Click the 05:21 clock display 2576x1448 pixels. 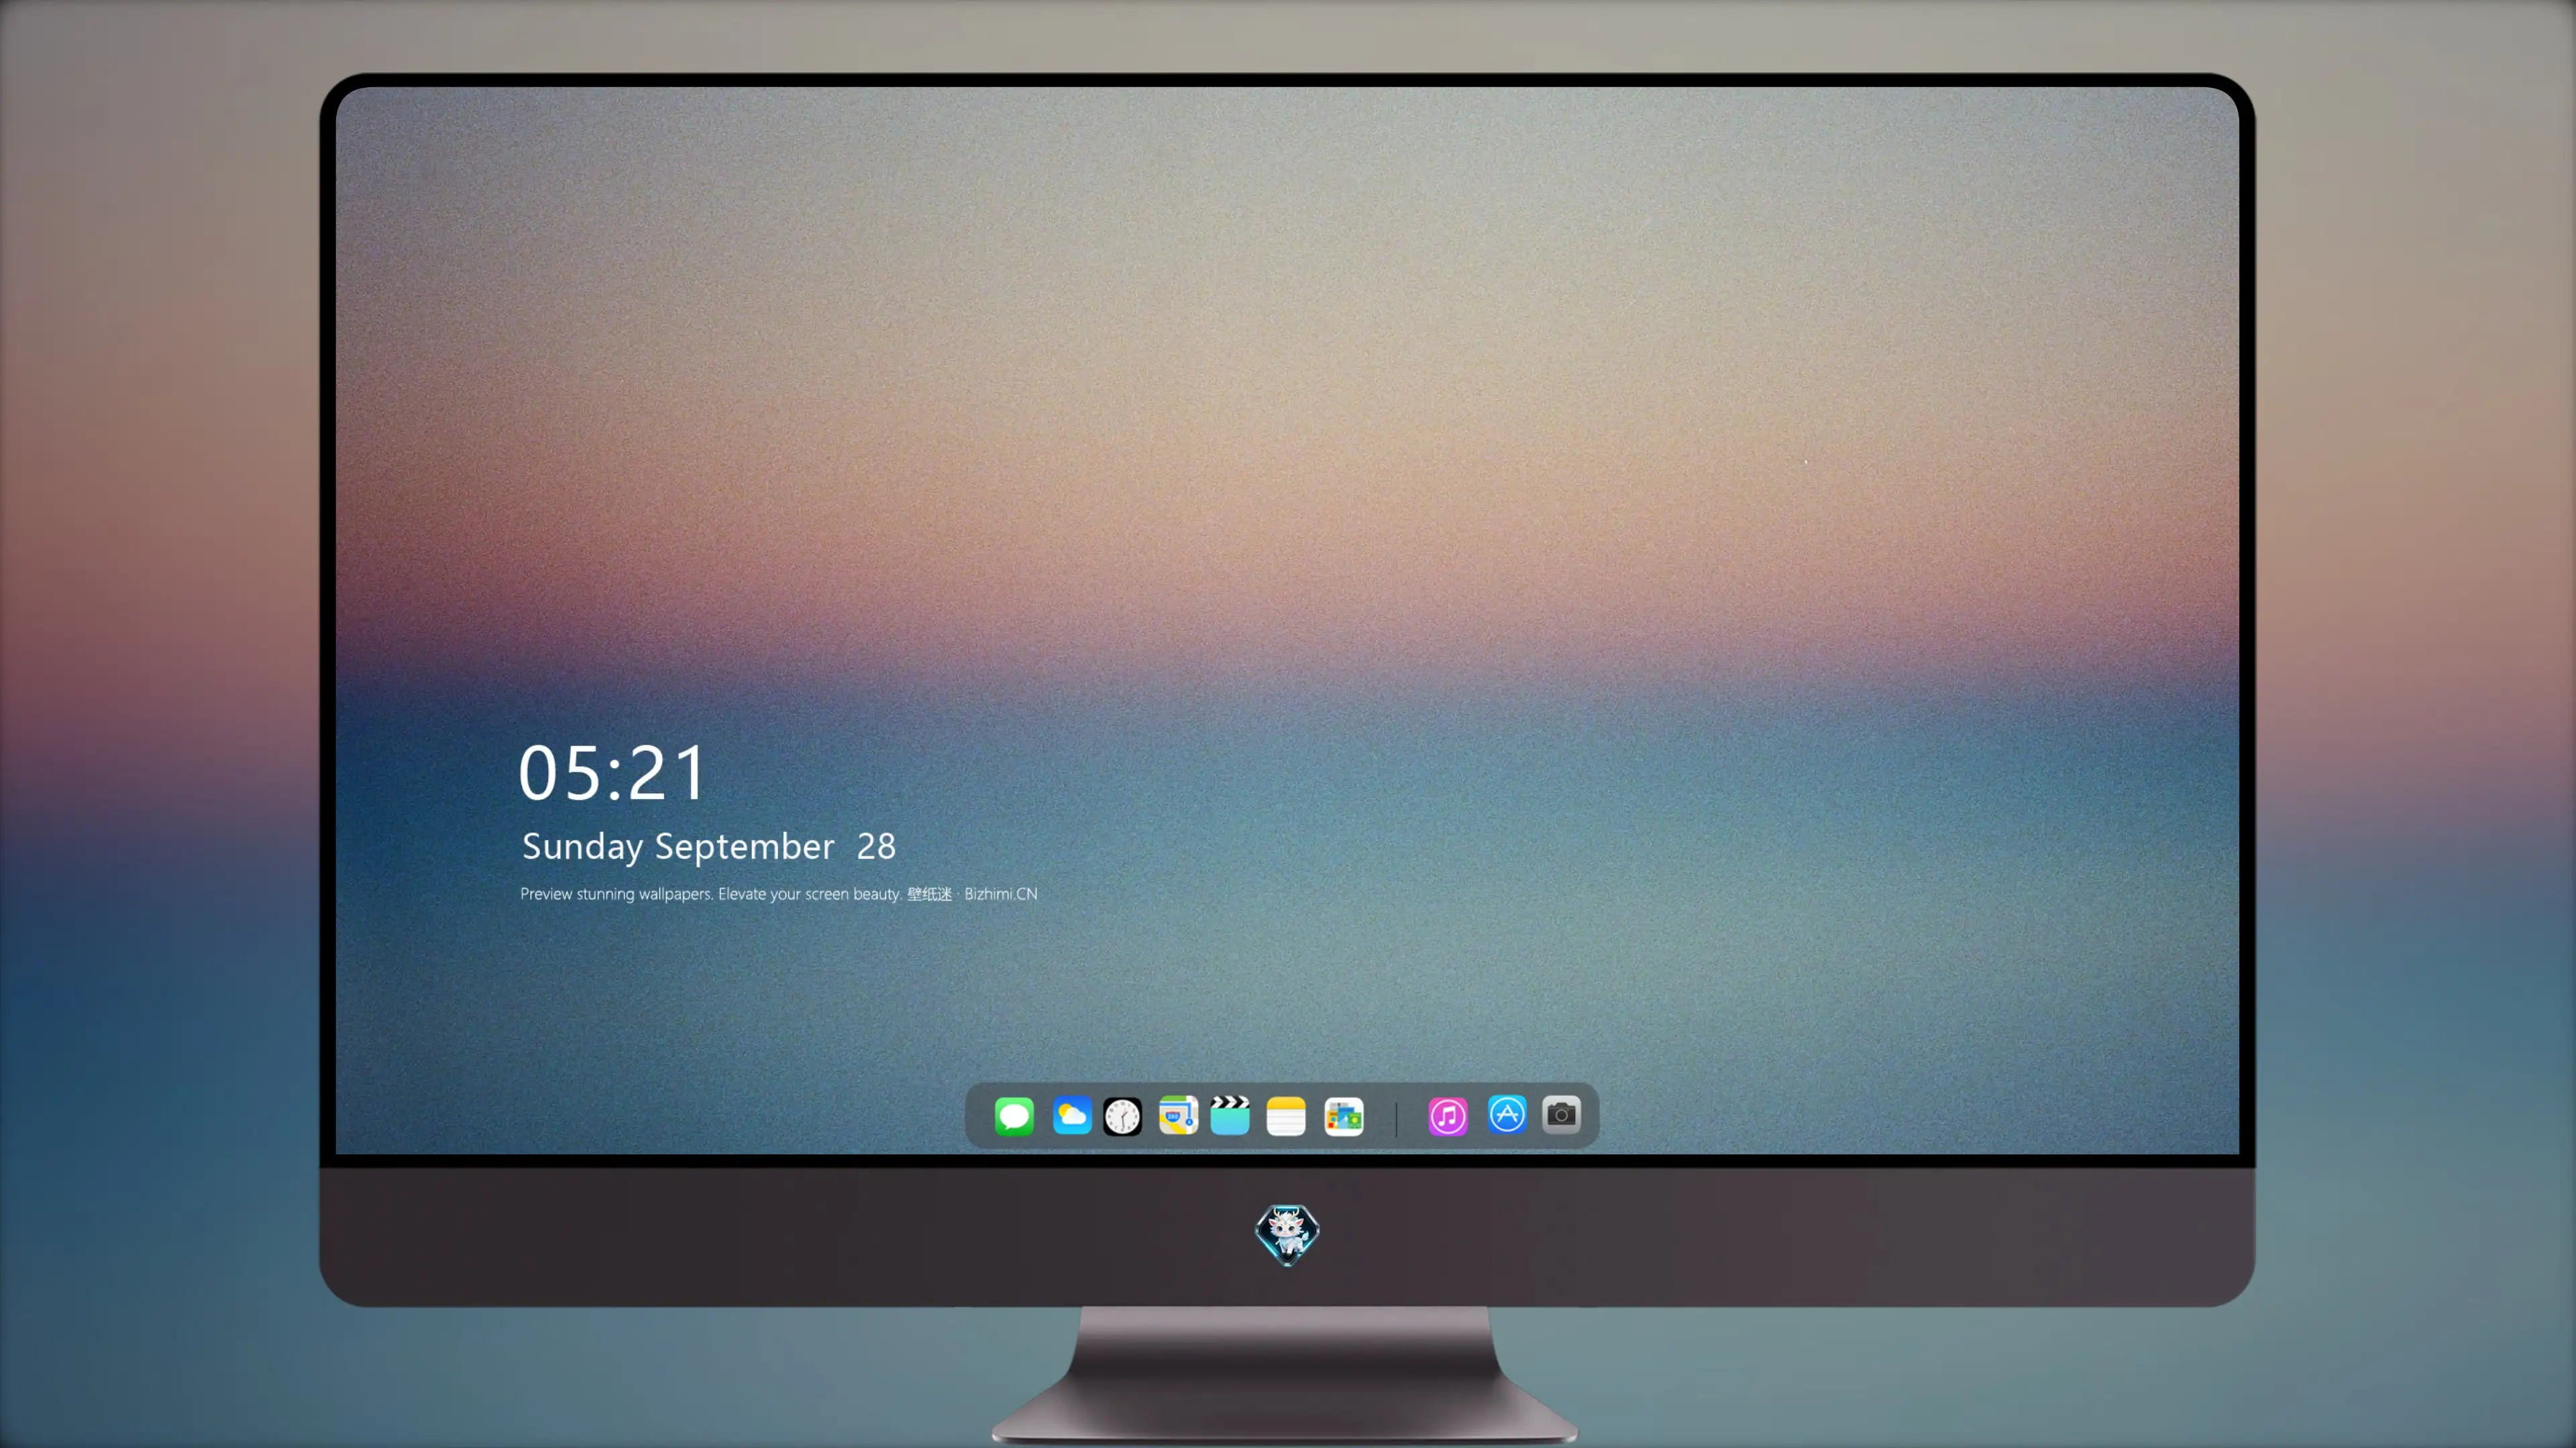(x=612, y=772)
